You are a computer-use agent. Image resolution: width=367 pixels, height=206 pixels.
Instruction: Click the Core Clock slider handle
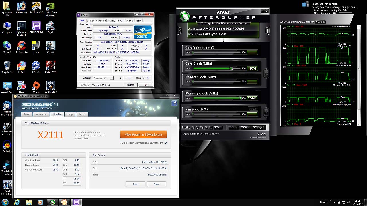[231, 68]
